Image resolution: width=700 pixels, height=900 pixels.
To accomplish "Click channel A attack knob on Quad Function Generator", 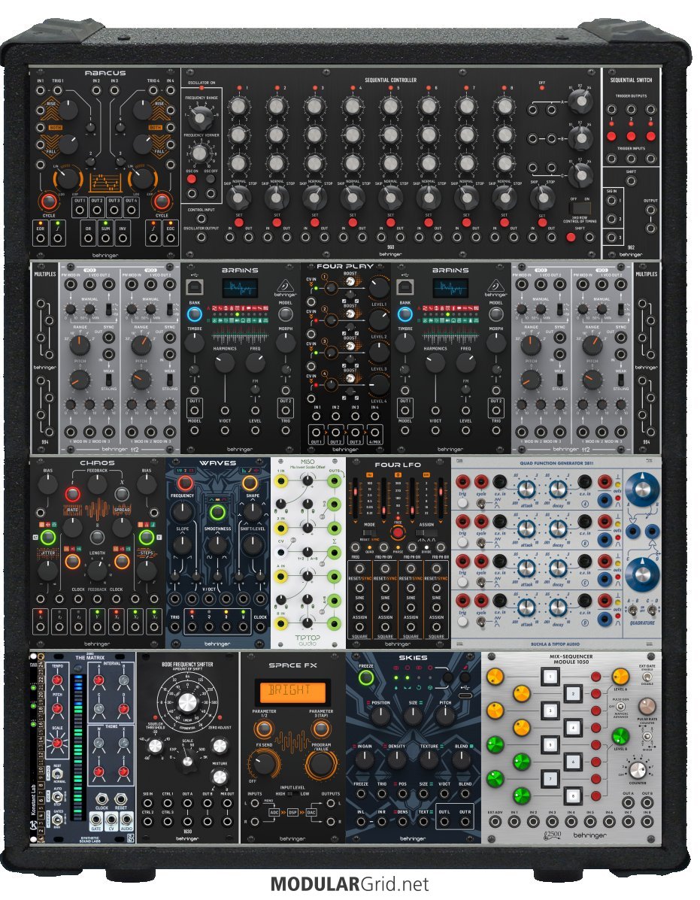I will click(x=526, y=489).
